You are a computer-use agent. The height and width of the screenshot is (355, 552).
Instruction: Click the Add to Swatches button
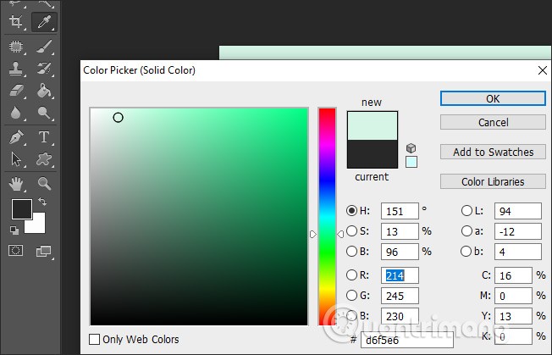pos(493,152)
